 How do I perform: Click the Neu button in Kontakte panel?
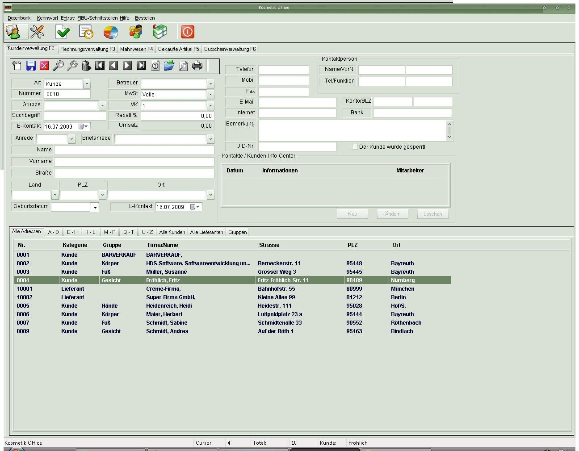click(352, 214)
